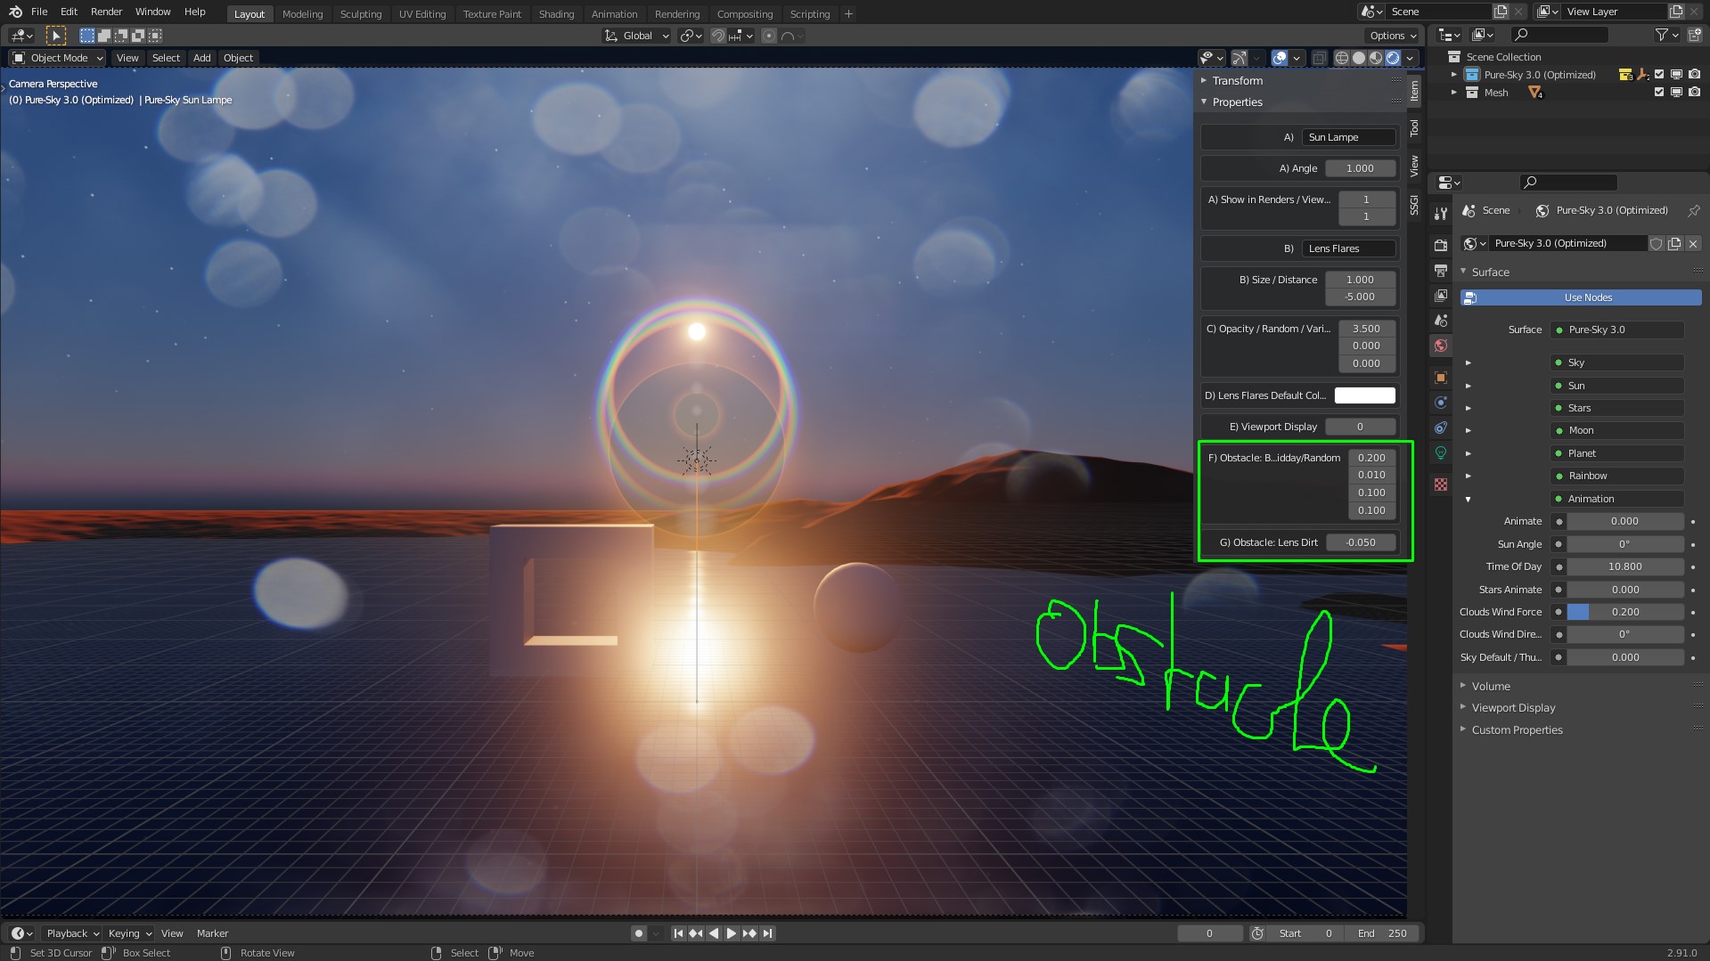Switch to Object Properties (orange square icon)

tap(1440, 378)
